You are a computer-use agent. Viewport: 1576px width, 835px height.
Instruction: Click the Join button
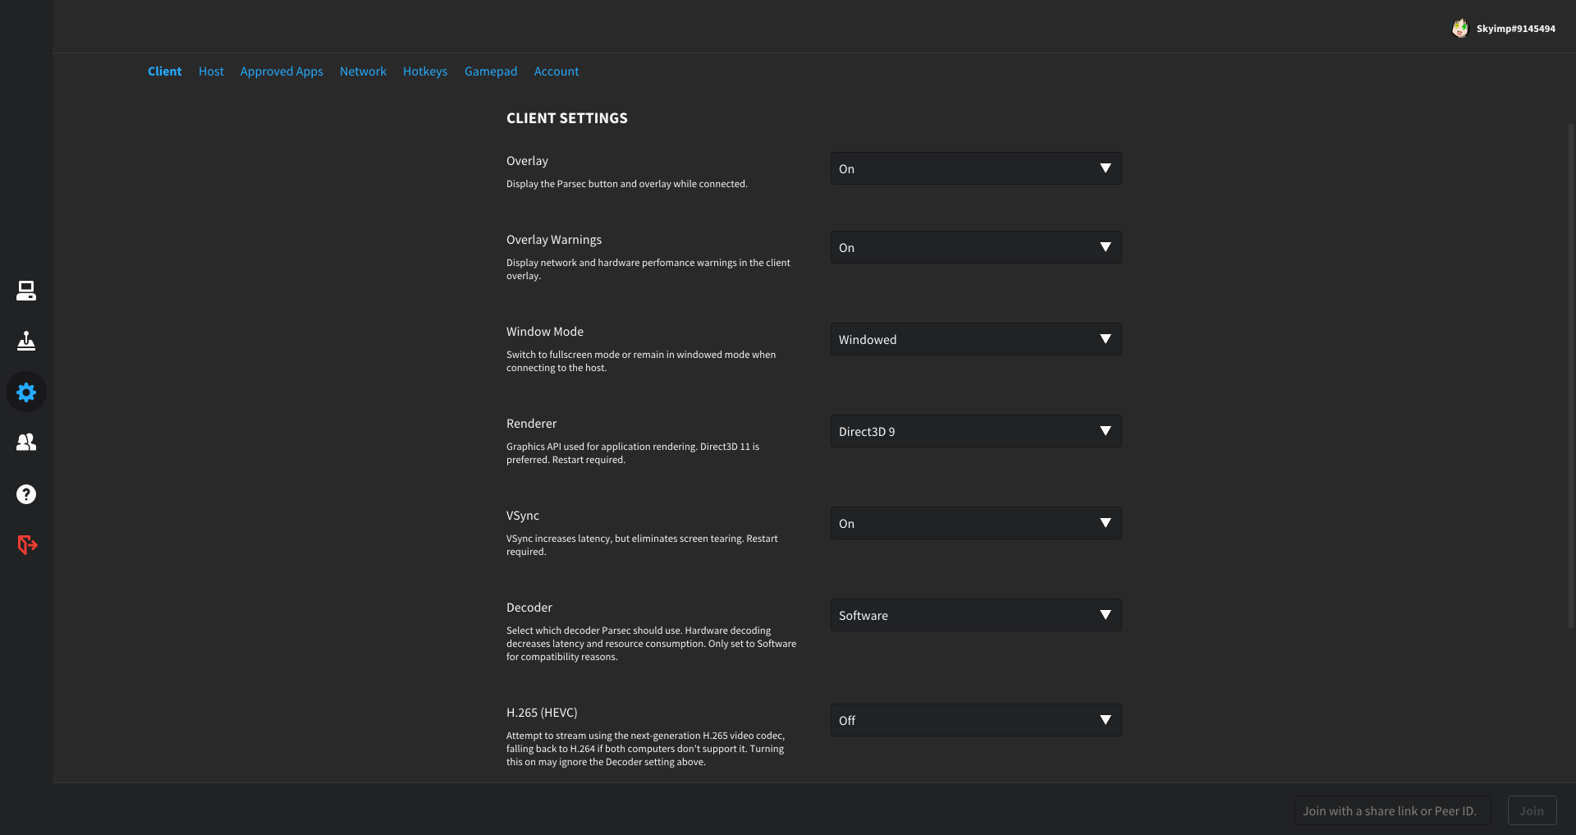(1532, 810)
